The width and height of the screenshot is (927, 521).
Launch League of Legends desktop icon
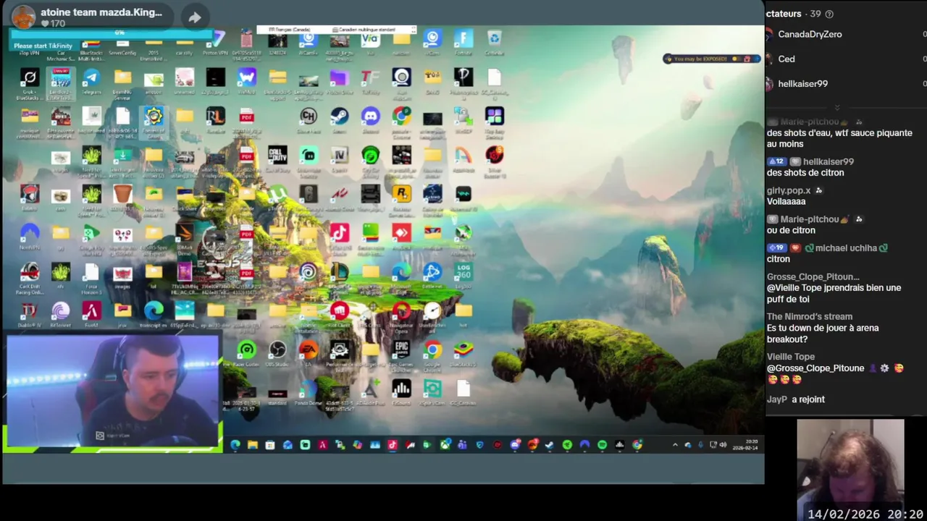click(339, 271)
